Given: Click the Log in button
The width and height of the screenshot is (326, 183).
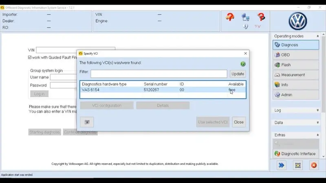Looking at the screenshot, I should pos(39,94).
